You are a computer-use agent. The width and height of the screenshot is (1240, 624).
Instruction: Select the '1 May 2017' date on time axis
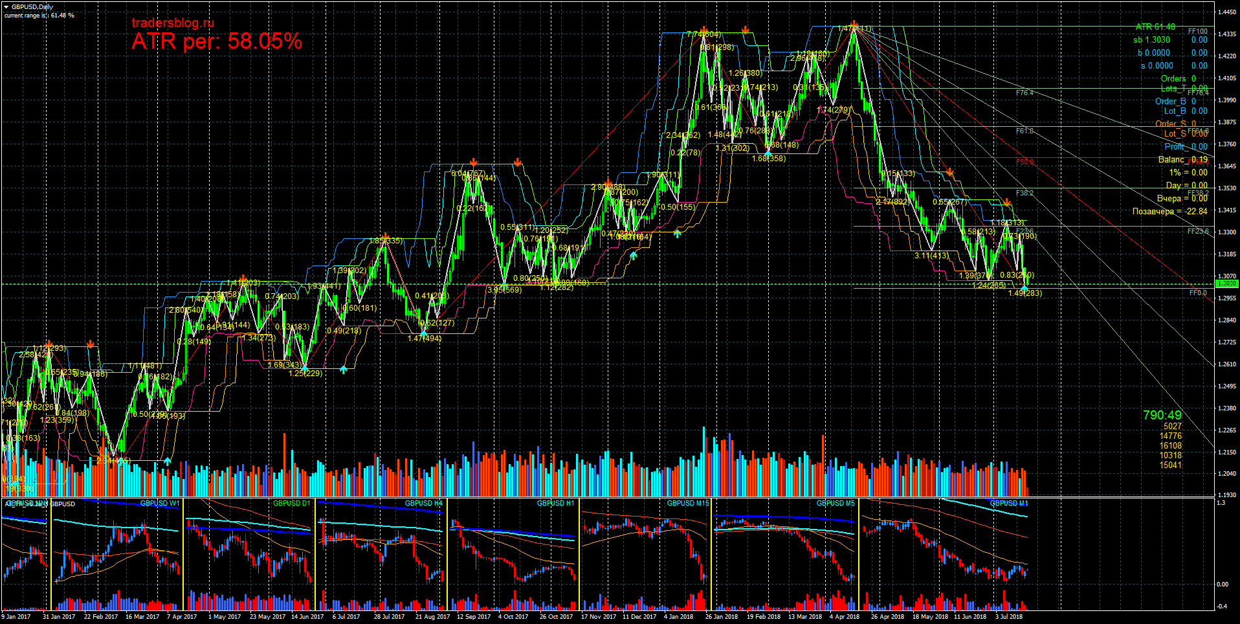coord(225,616)
